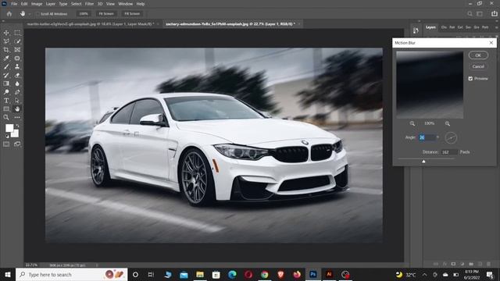This screenshot has width=500, height=281.
Task: Click the angle dial control
Action: (x=451, y=137)
